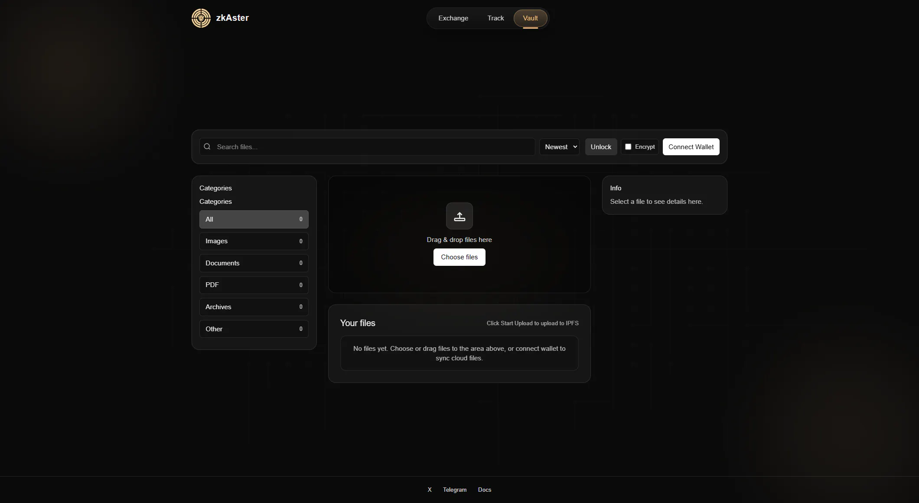Filter by the Images category
The width and height of the screenshot is (919, 503).
click(x=254, y=241)
